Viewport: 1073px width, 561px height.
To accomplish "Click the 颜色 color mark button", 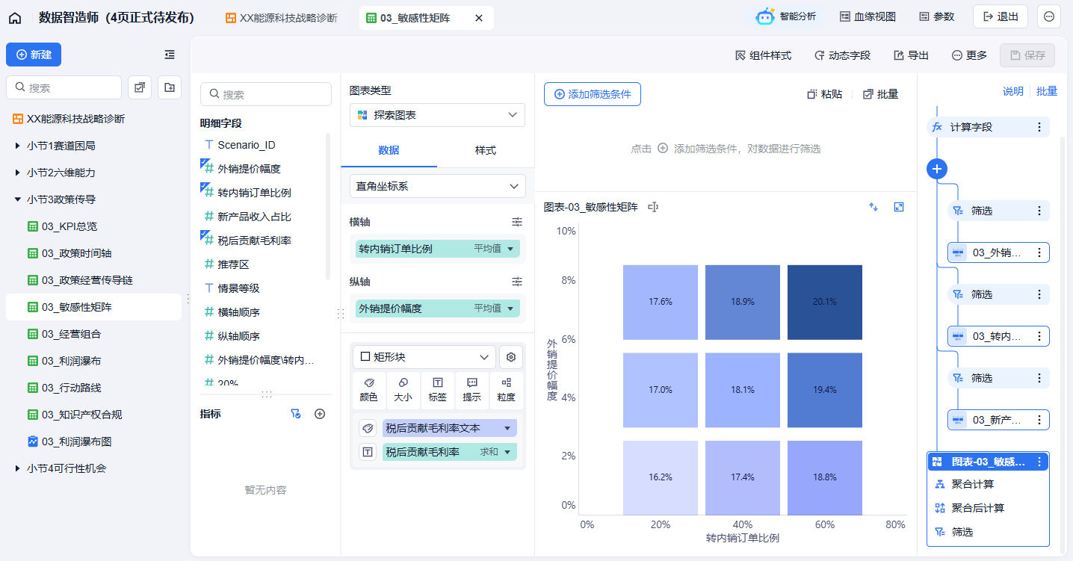I will pos(369,390).
